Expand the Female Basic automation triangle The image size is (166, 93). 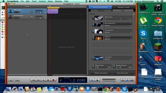click(x=45, y=18)
